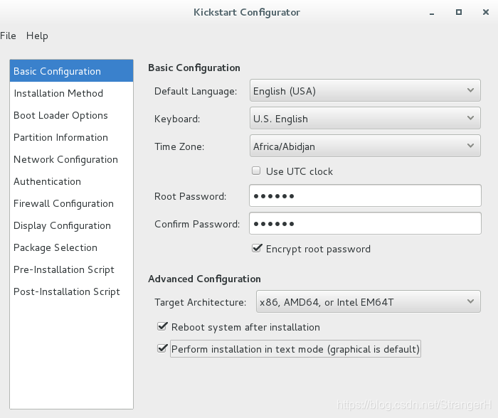Image resolution: width=498 pixels, height=418 pixels.
Task: Open the File menu
Action: point(8,36)
